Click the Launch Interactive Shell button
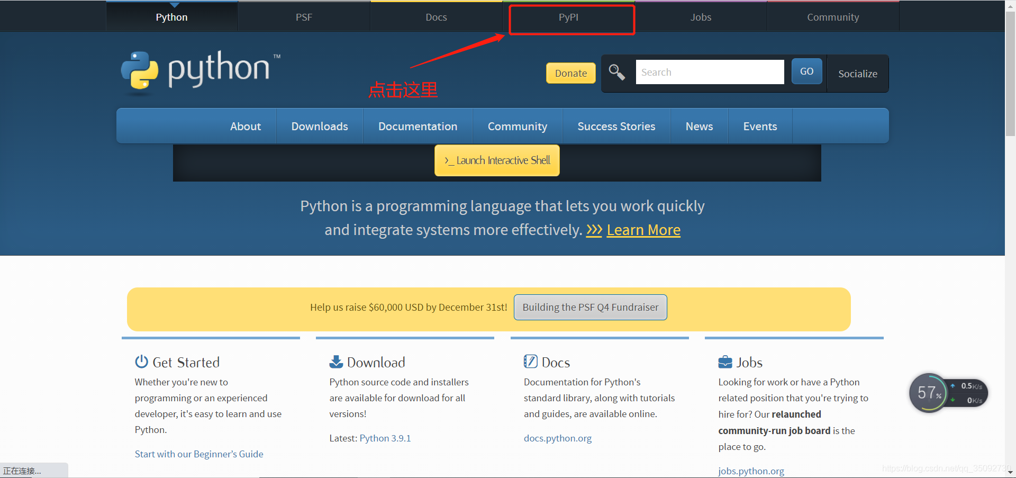 (x=497, y=160)
